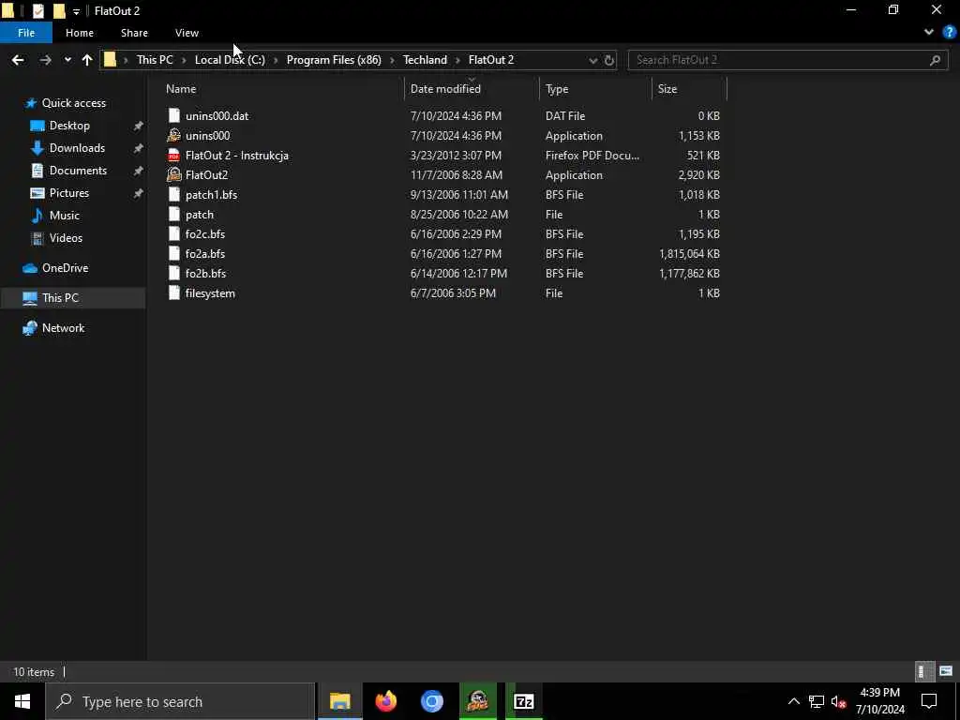This screenshot has width=960, height=720.
Task: Refresh the FlatOut 2 folder view
Action: [x=609, y=60]
